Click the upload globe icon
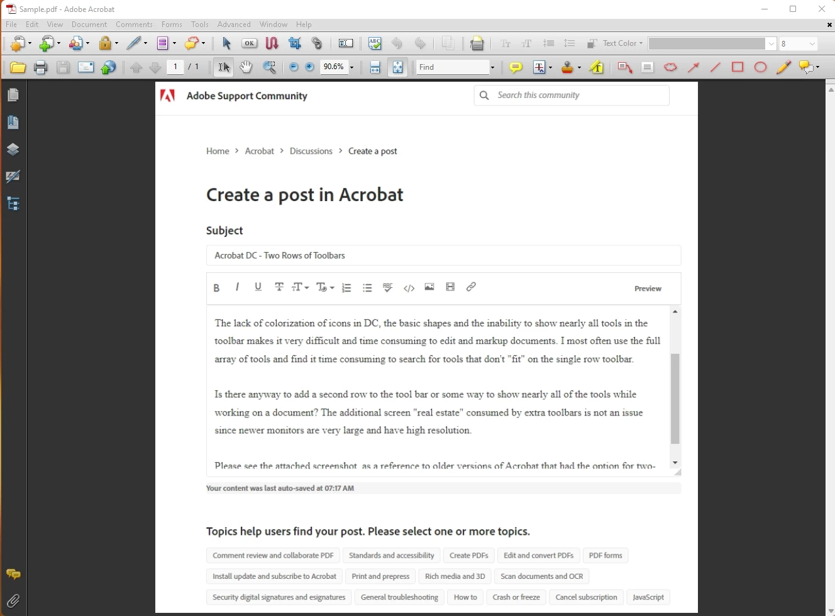Viewport: 835px width, 616px height. pos(109,67)
